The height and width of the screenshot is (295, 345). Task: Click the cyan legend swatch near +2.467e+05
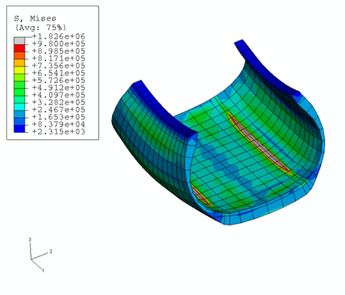[x=20, y=107]
